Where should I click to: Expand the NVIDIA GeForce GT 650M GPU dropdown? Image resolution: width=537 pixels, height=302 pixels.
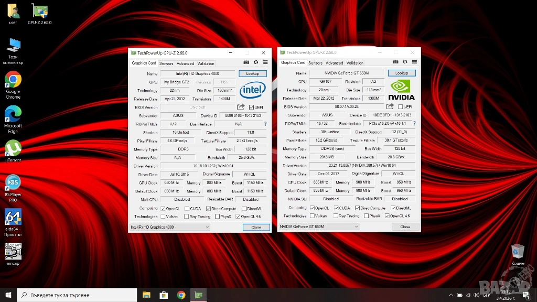click(x=318, y=226)
